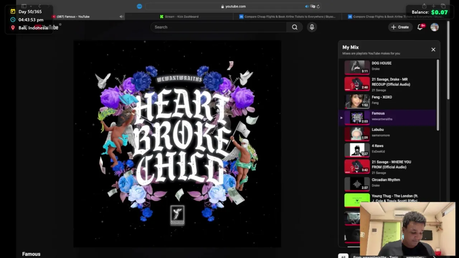Start voice search with microphone icon
The width and height of the screenshot is (459, 258).
(x=312, y=27)
